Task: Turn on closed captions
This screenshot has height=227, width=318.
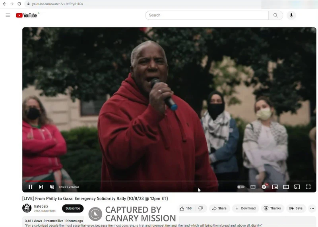Action: [x=253, y=187]
